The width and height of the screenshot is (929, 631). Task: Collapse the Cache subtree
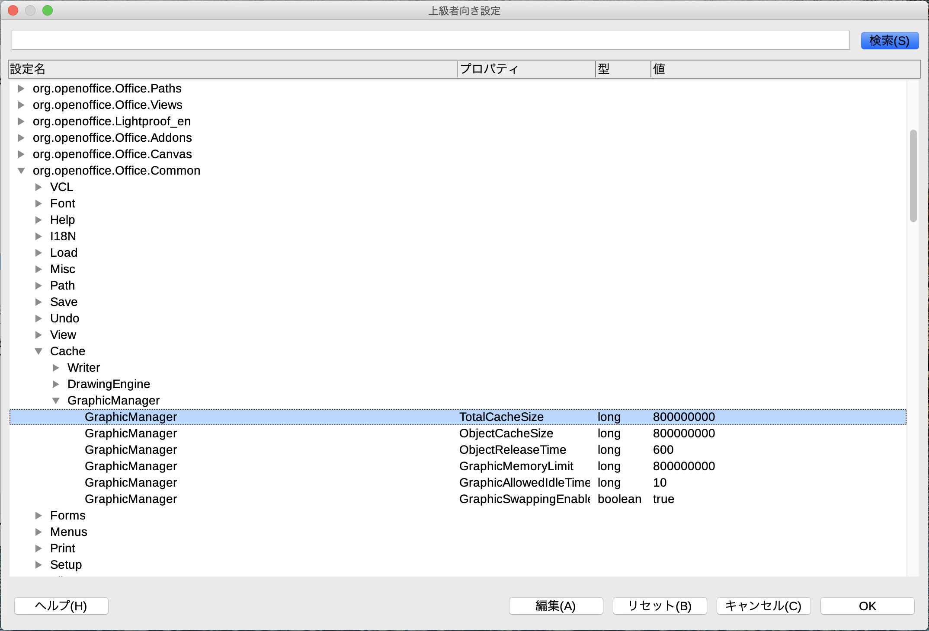(x=38, y=351)
